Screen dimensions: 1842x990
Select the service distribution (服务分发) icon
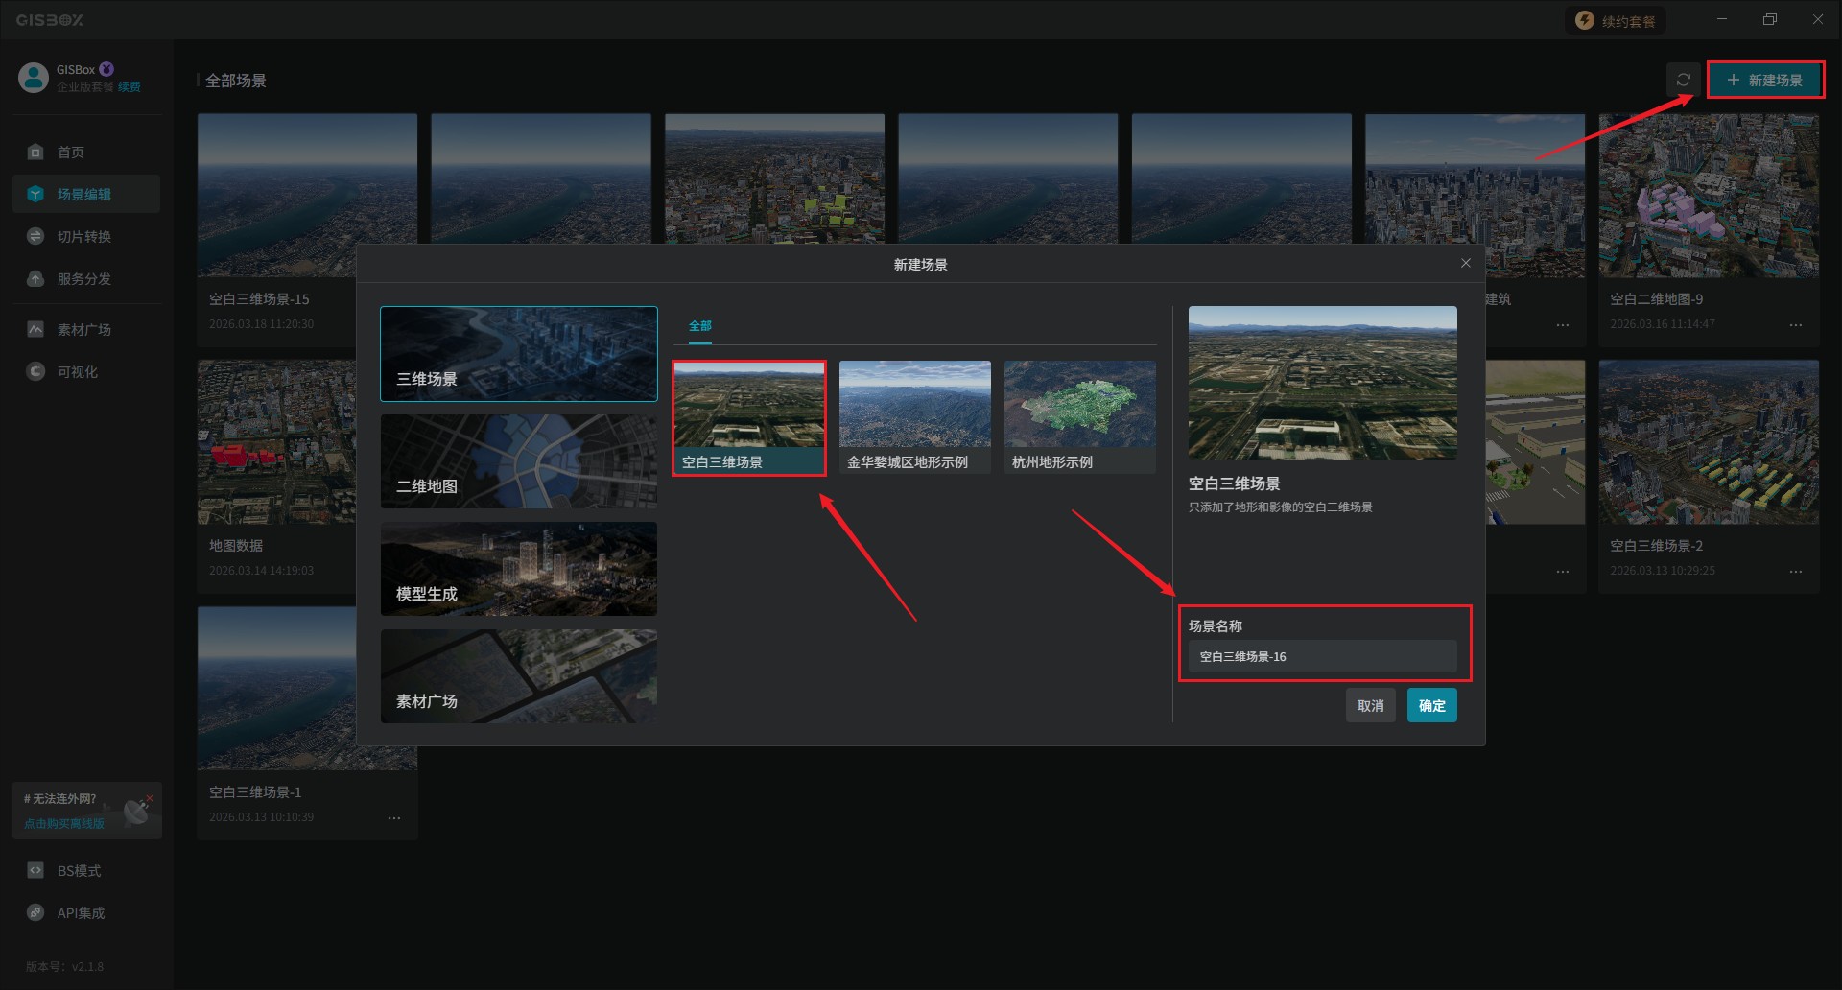tap(35, 279)
